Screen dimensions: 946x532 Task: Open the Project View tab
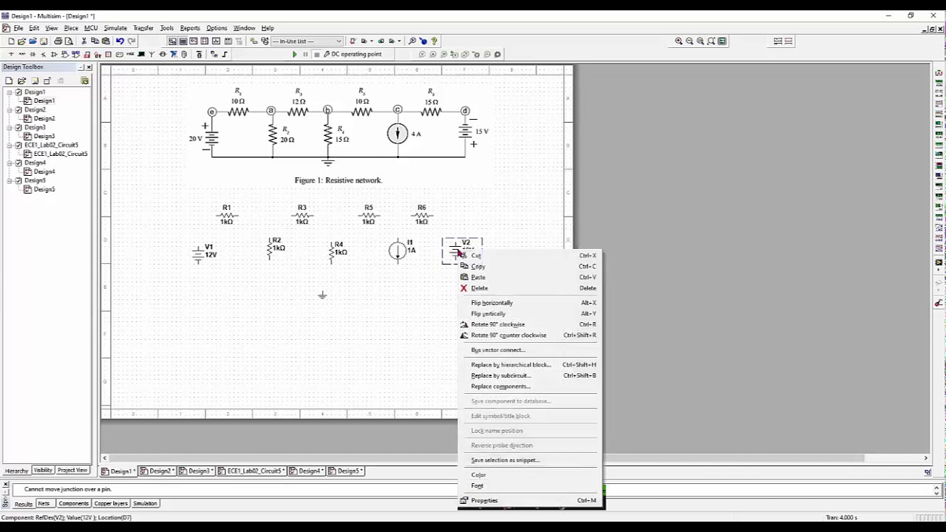[x=72, y=471]
